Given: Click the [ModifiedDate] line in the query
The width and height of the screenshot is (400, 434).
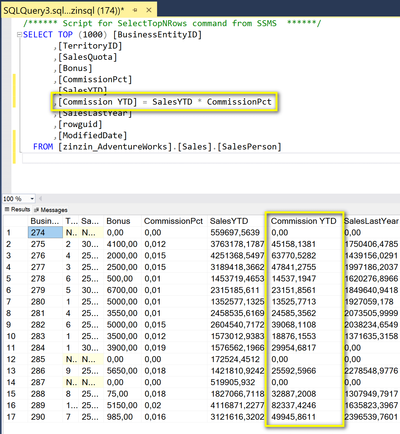Looking at the screenshot, I should point(90,135).
